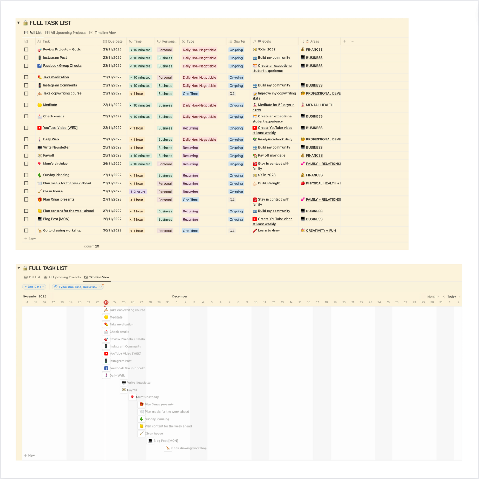Click Today button in the timeline

click(452, 296)
